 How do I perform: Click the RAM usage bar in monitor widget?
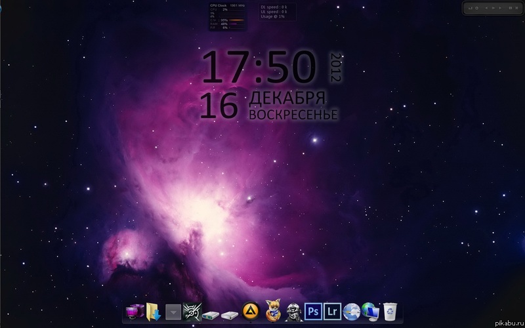pos(238,24)
